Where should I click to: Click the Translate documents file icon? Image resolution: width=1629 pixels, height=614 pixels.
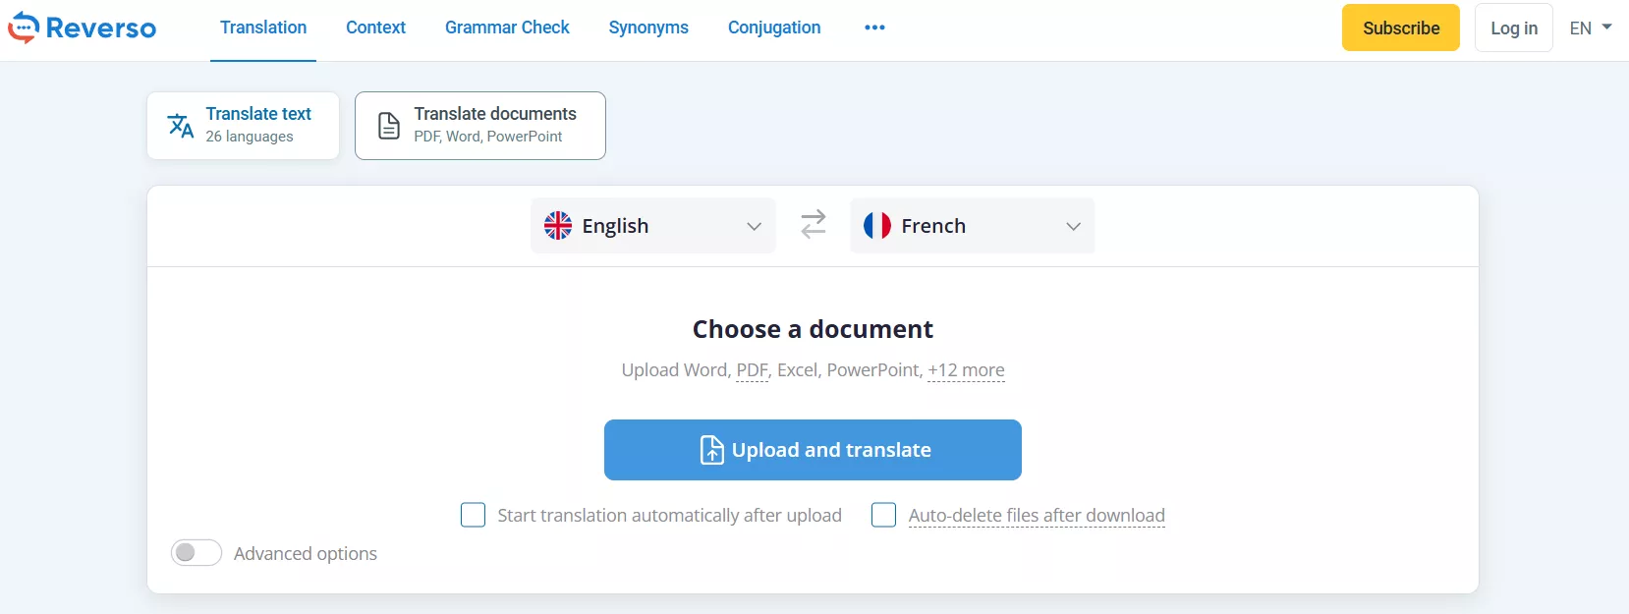(x=389, y=126)
